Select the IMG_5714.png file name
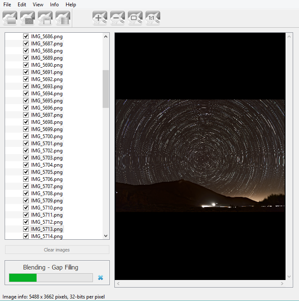 tap(47, 236)
